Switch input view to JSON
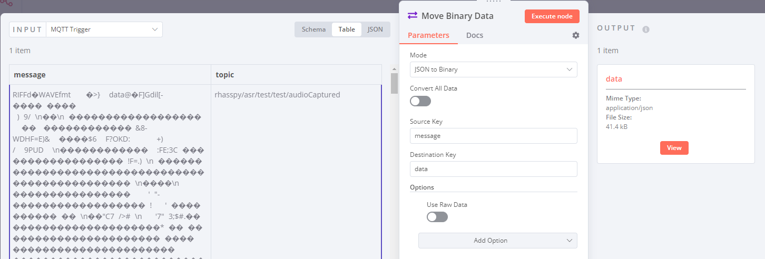 point(375,29)
